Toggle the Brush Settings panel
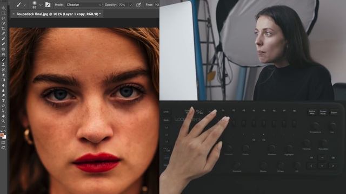Image resolution: width=346 pixels, height=194 pixels. (x=48, y=5)
